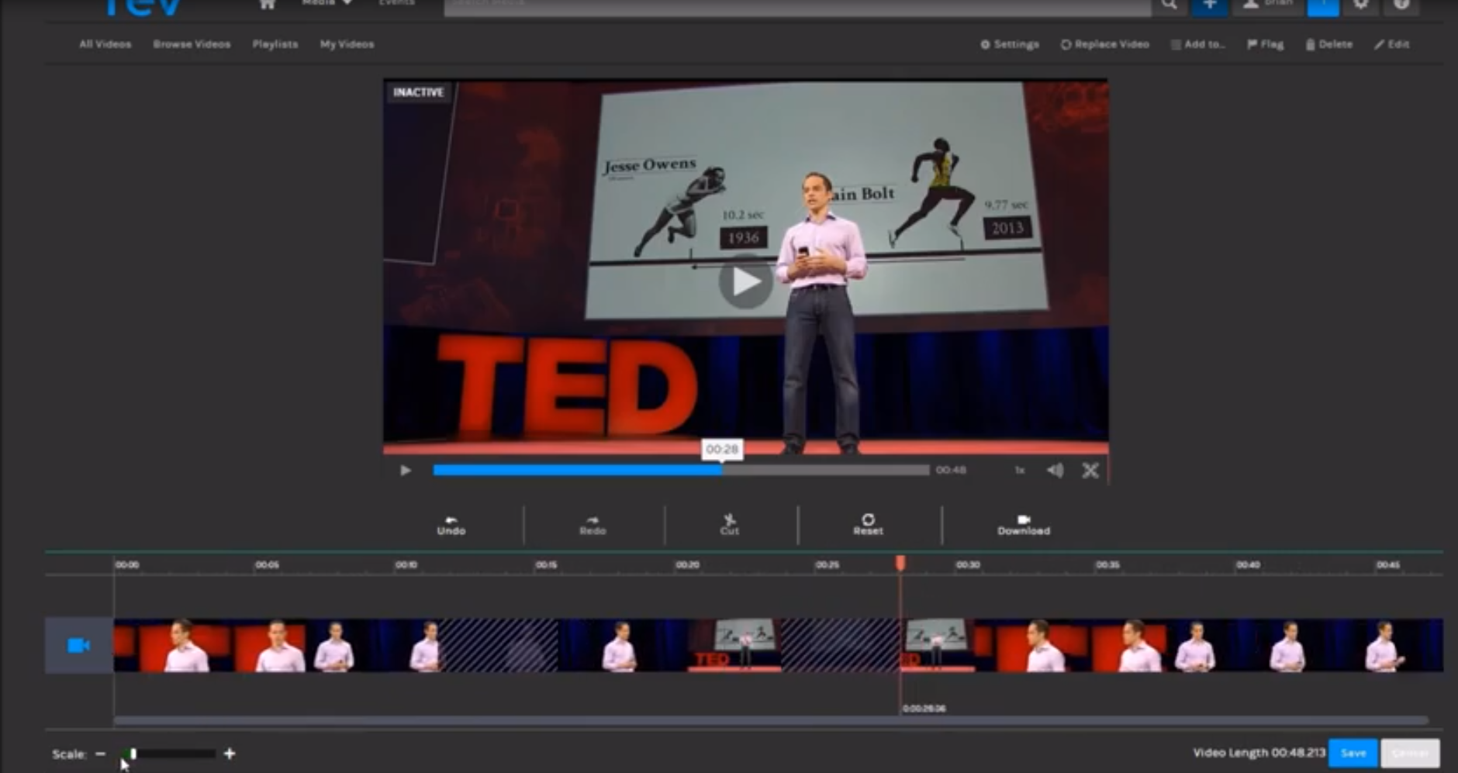
Task: Select the Cut scissors tool
Action: pyautogui.click(x=730, y=525)
